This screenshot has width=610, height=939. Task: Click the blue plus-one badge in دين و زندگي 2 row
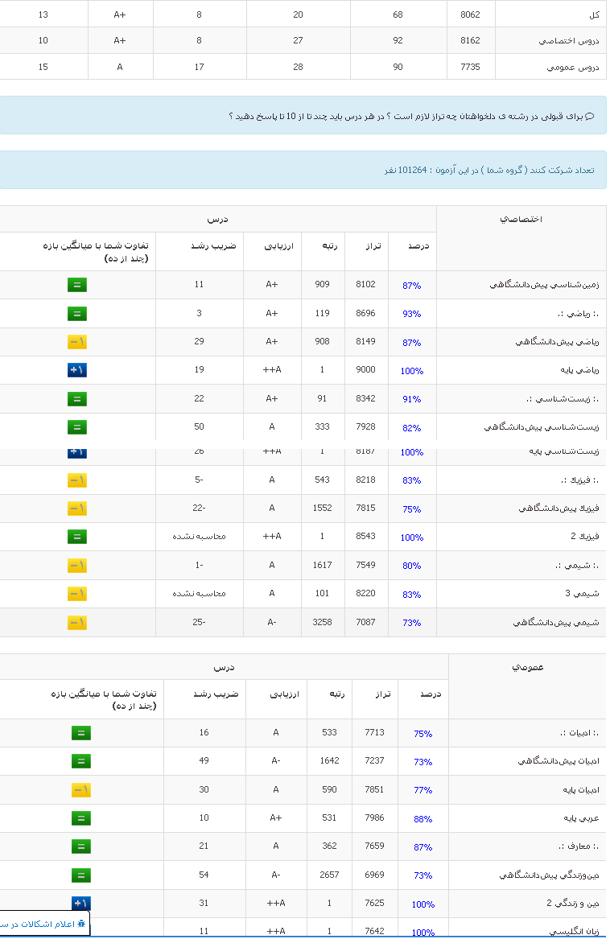81,903
